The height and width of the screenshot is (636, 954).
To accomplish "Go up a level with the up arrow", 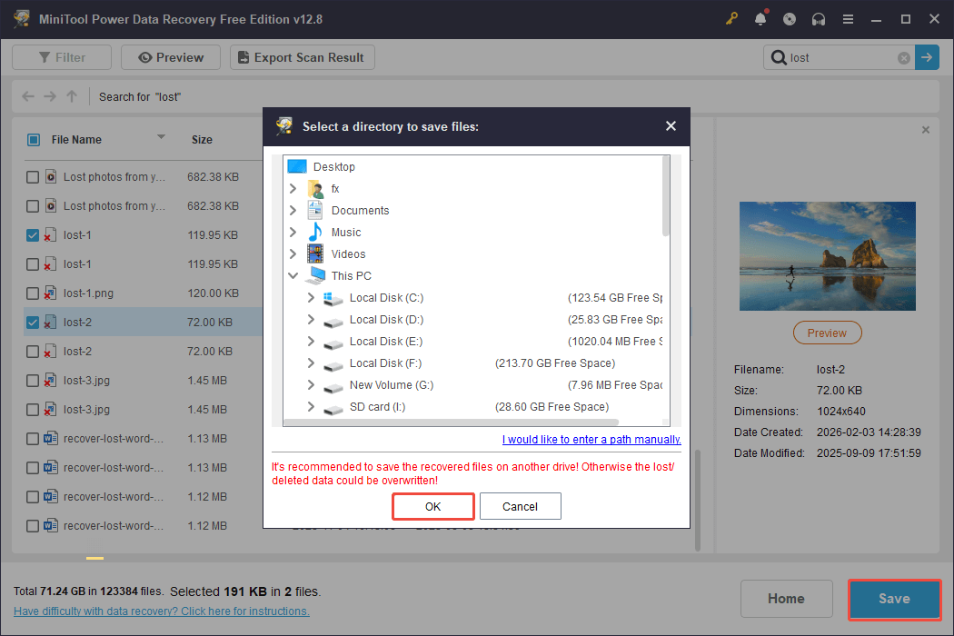I will (71, 96).
